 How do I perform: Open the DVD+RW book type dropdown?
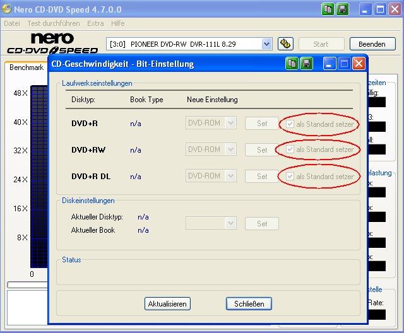pos(211,149)
